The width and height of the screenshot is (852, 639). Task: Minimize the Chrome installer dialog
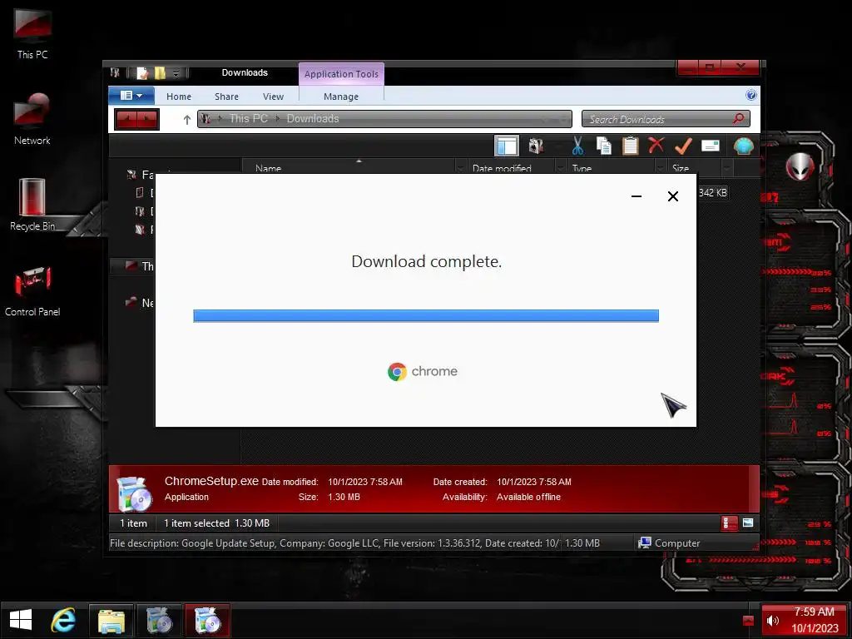pos(637,196)
